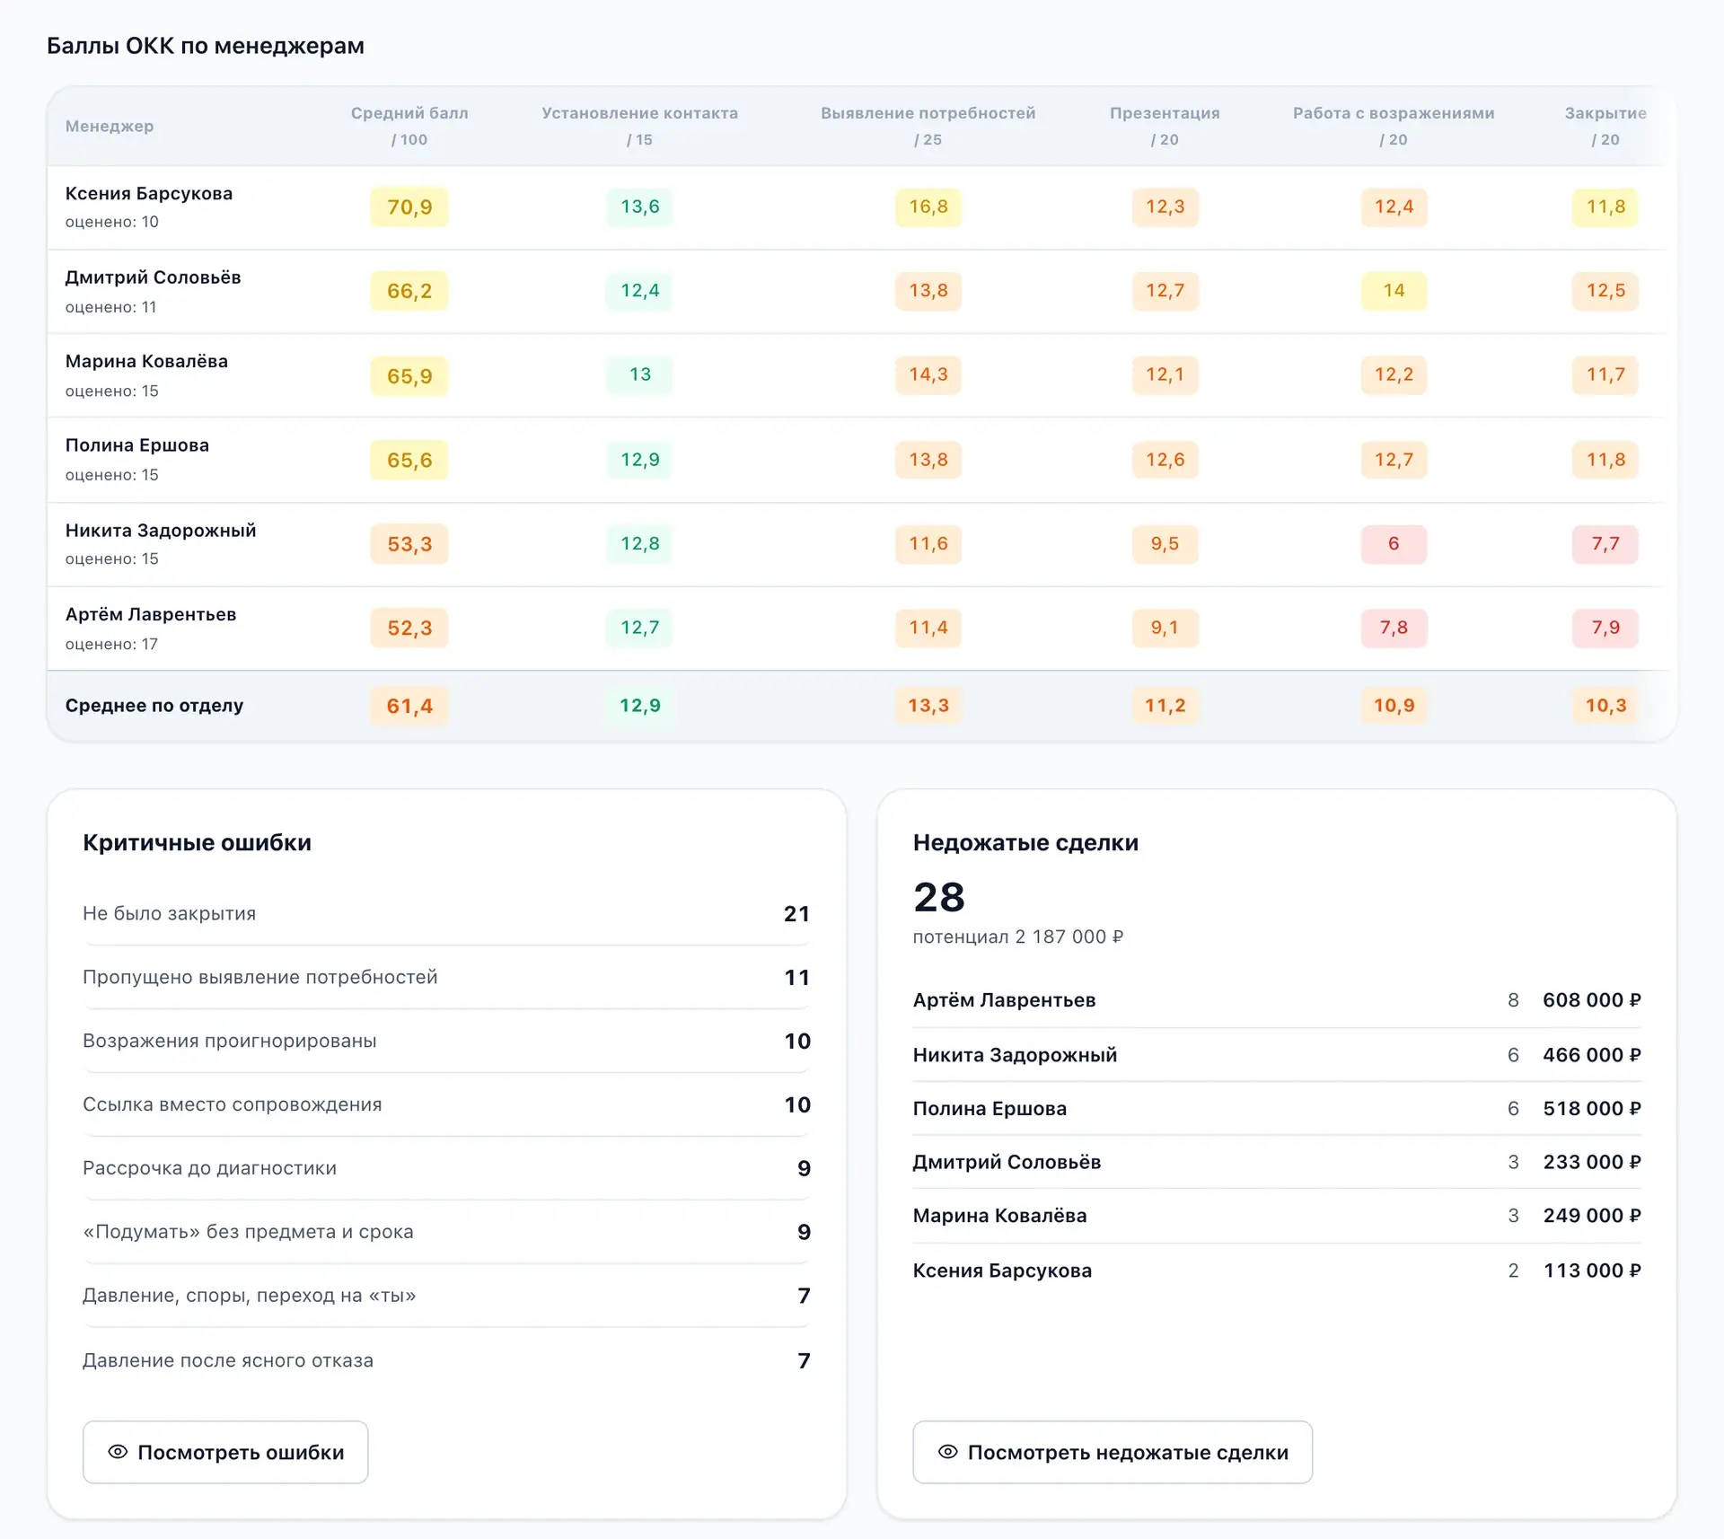The height and width of the screenshot is (1539, 1724).
Task: Click the 7,9 closing score badge
Action: click(1605, 628)
